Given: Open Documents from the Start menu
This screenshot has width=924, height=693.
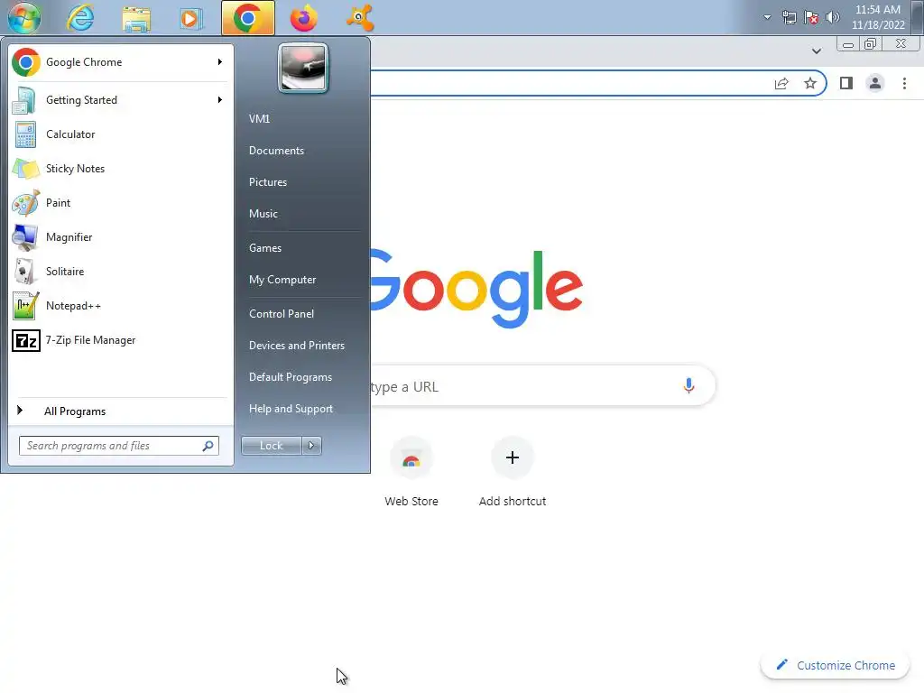Looking at the screenshot, I should click(x=276, y=151).
